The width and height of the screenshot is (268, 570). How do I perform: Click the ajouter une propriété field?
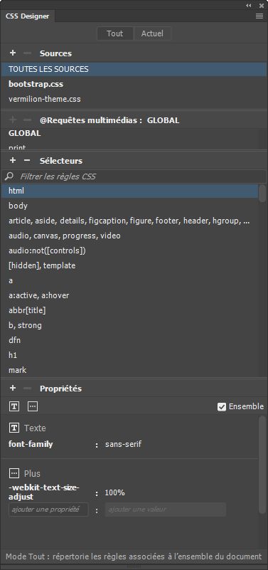tap(48, 510)
